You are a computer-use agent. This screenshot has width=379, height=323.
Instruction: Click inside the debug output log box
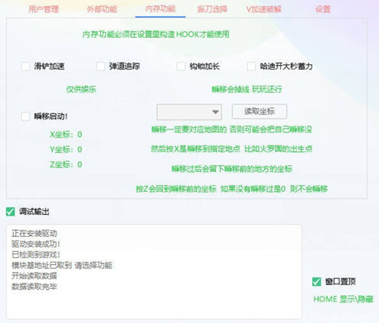pos(154,272)
